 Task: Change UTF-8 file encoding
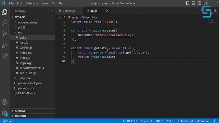point(159,121)
